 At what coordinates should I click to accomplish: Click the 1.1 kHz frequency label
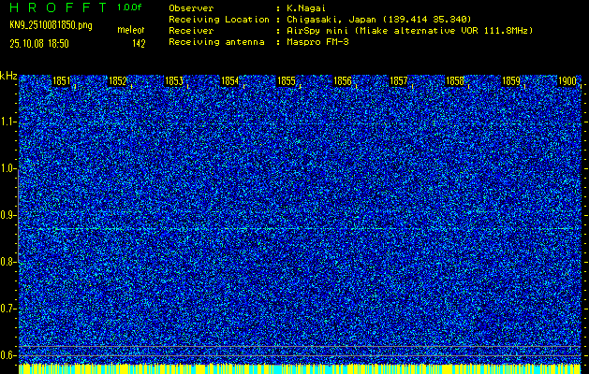pyautogui.click(x=9, y=122)
